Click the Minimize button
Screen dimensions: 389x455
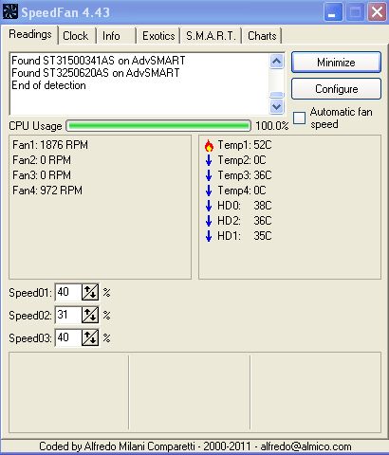336,63
